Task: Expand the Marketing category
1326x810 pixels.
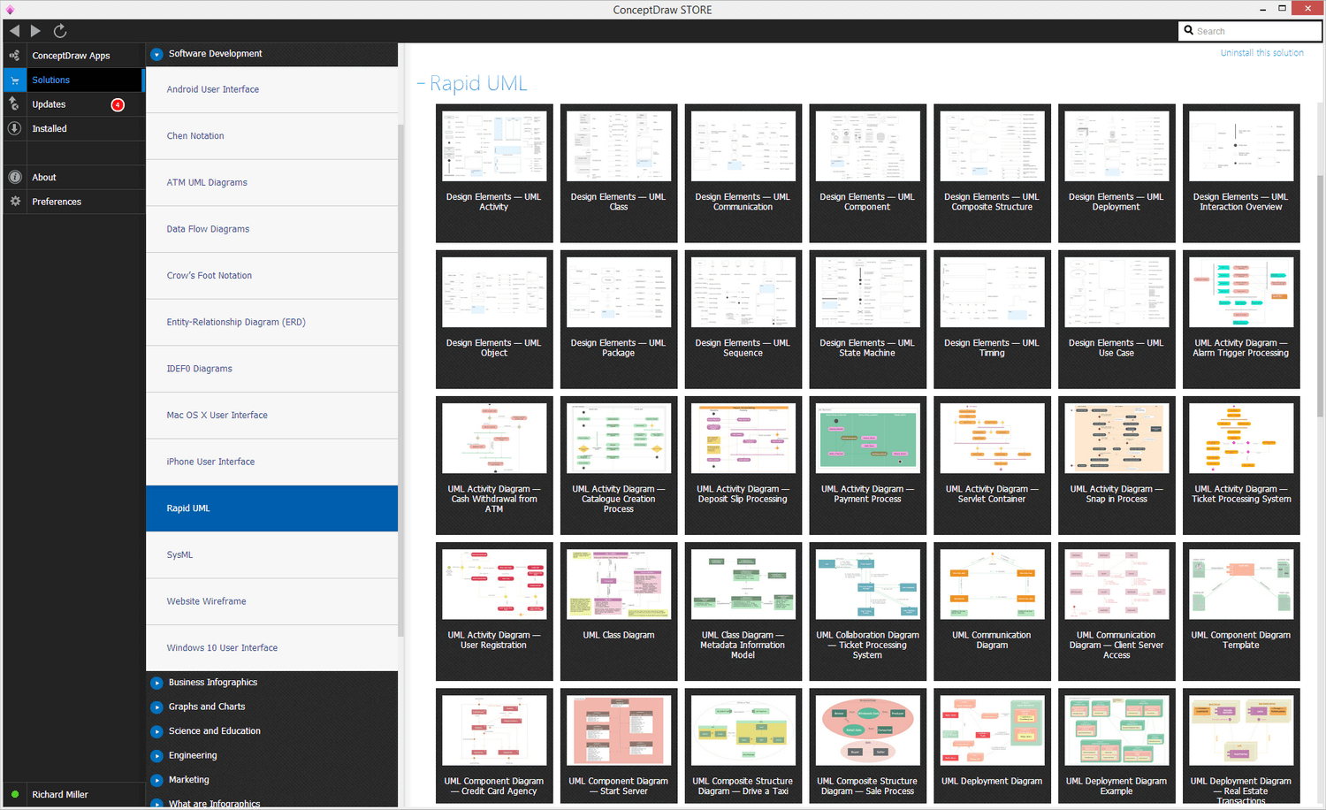Action: [156, 780]
